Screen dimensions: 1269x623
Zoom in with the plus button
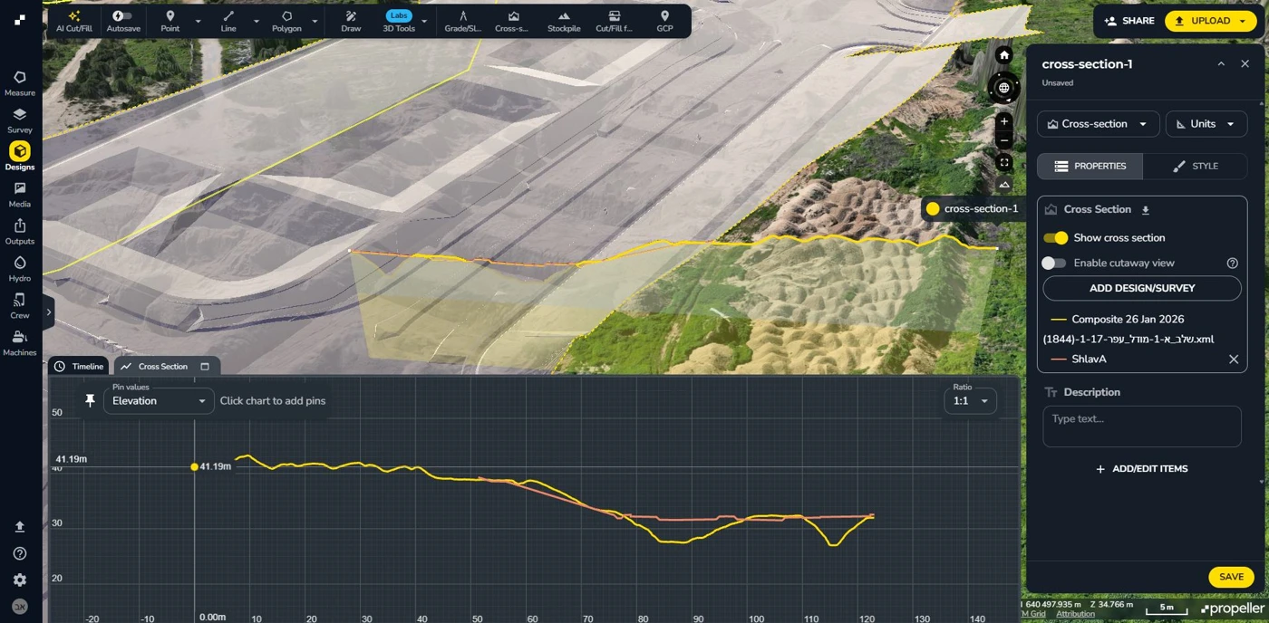[1003, 121]
